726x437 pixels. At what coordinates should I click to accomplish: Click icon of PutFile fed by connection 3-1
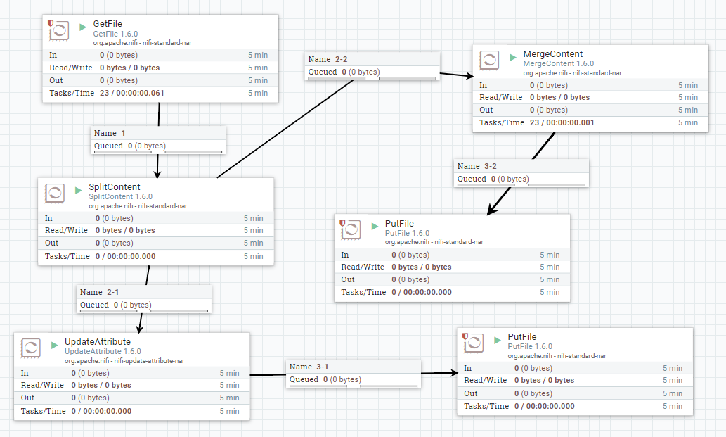(474, 344)
